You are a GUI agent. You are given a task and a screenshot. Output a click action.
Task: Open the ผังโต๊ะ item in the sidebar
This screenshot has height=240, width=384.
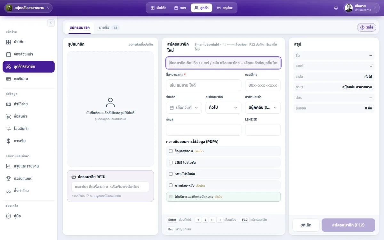28,42
